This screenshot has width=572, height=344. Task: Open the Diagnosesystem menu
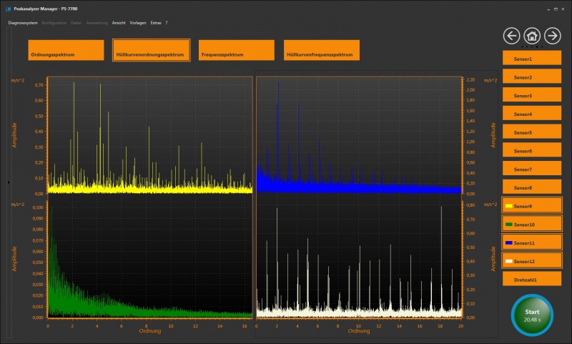[23, 23]
